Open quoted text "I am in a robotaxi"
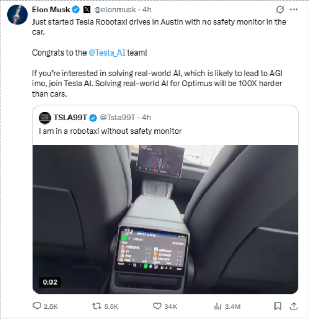 pos(110,131)
